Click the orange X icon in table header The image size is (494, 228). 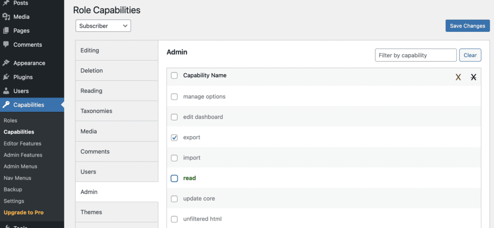pos(458,77)
